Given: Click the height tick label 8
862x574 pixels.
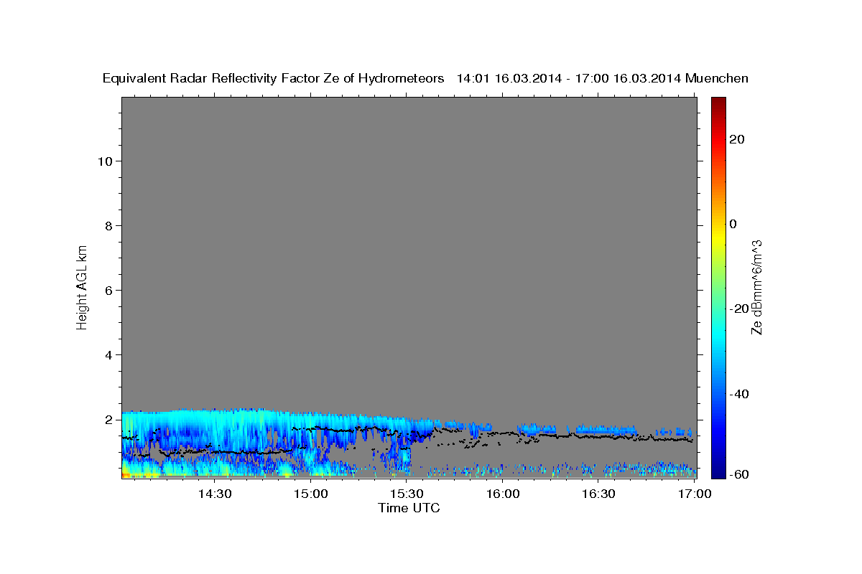Looking at the screenshot, I should pos(108,225).
